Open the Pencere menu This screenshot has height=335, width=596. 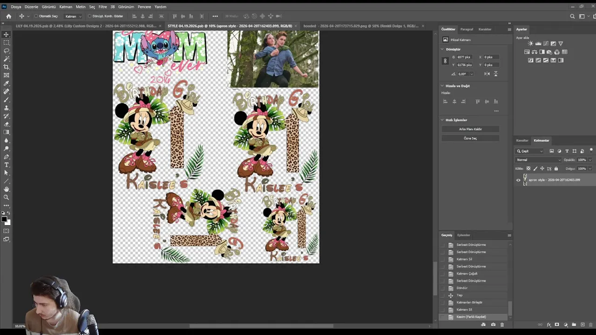tap(144, 7)
